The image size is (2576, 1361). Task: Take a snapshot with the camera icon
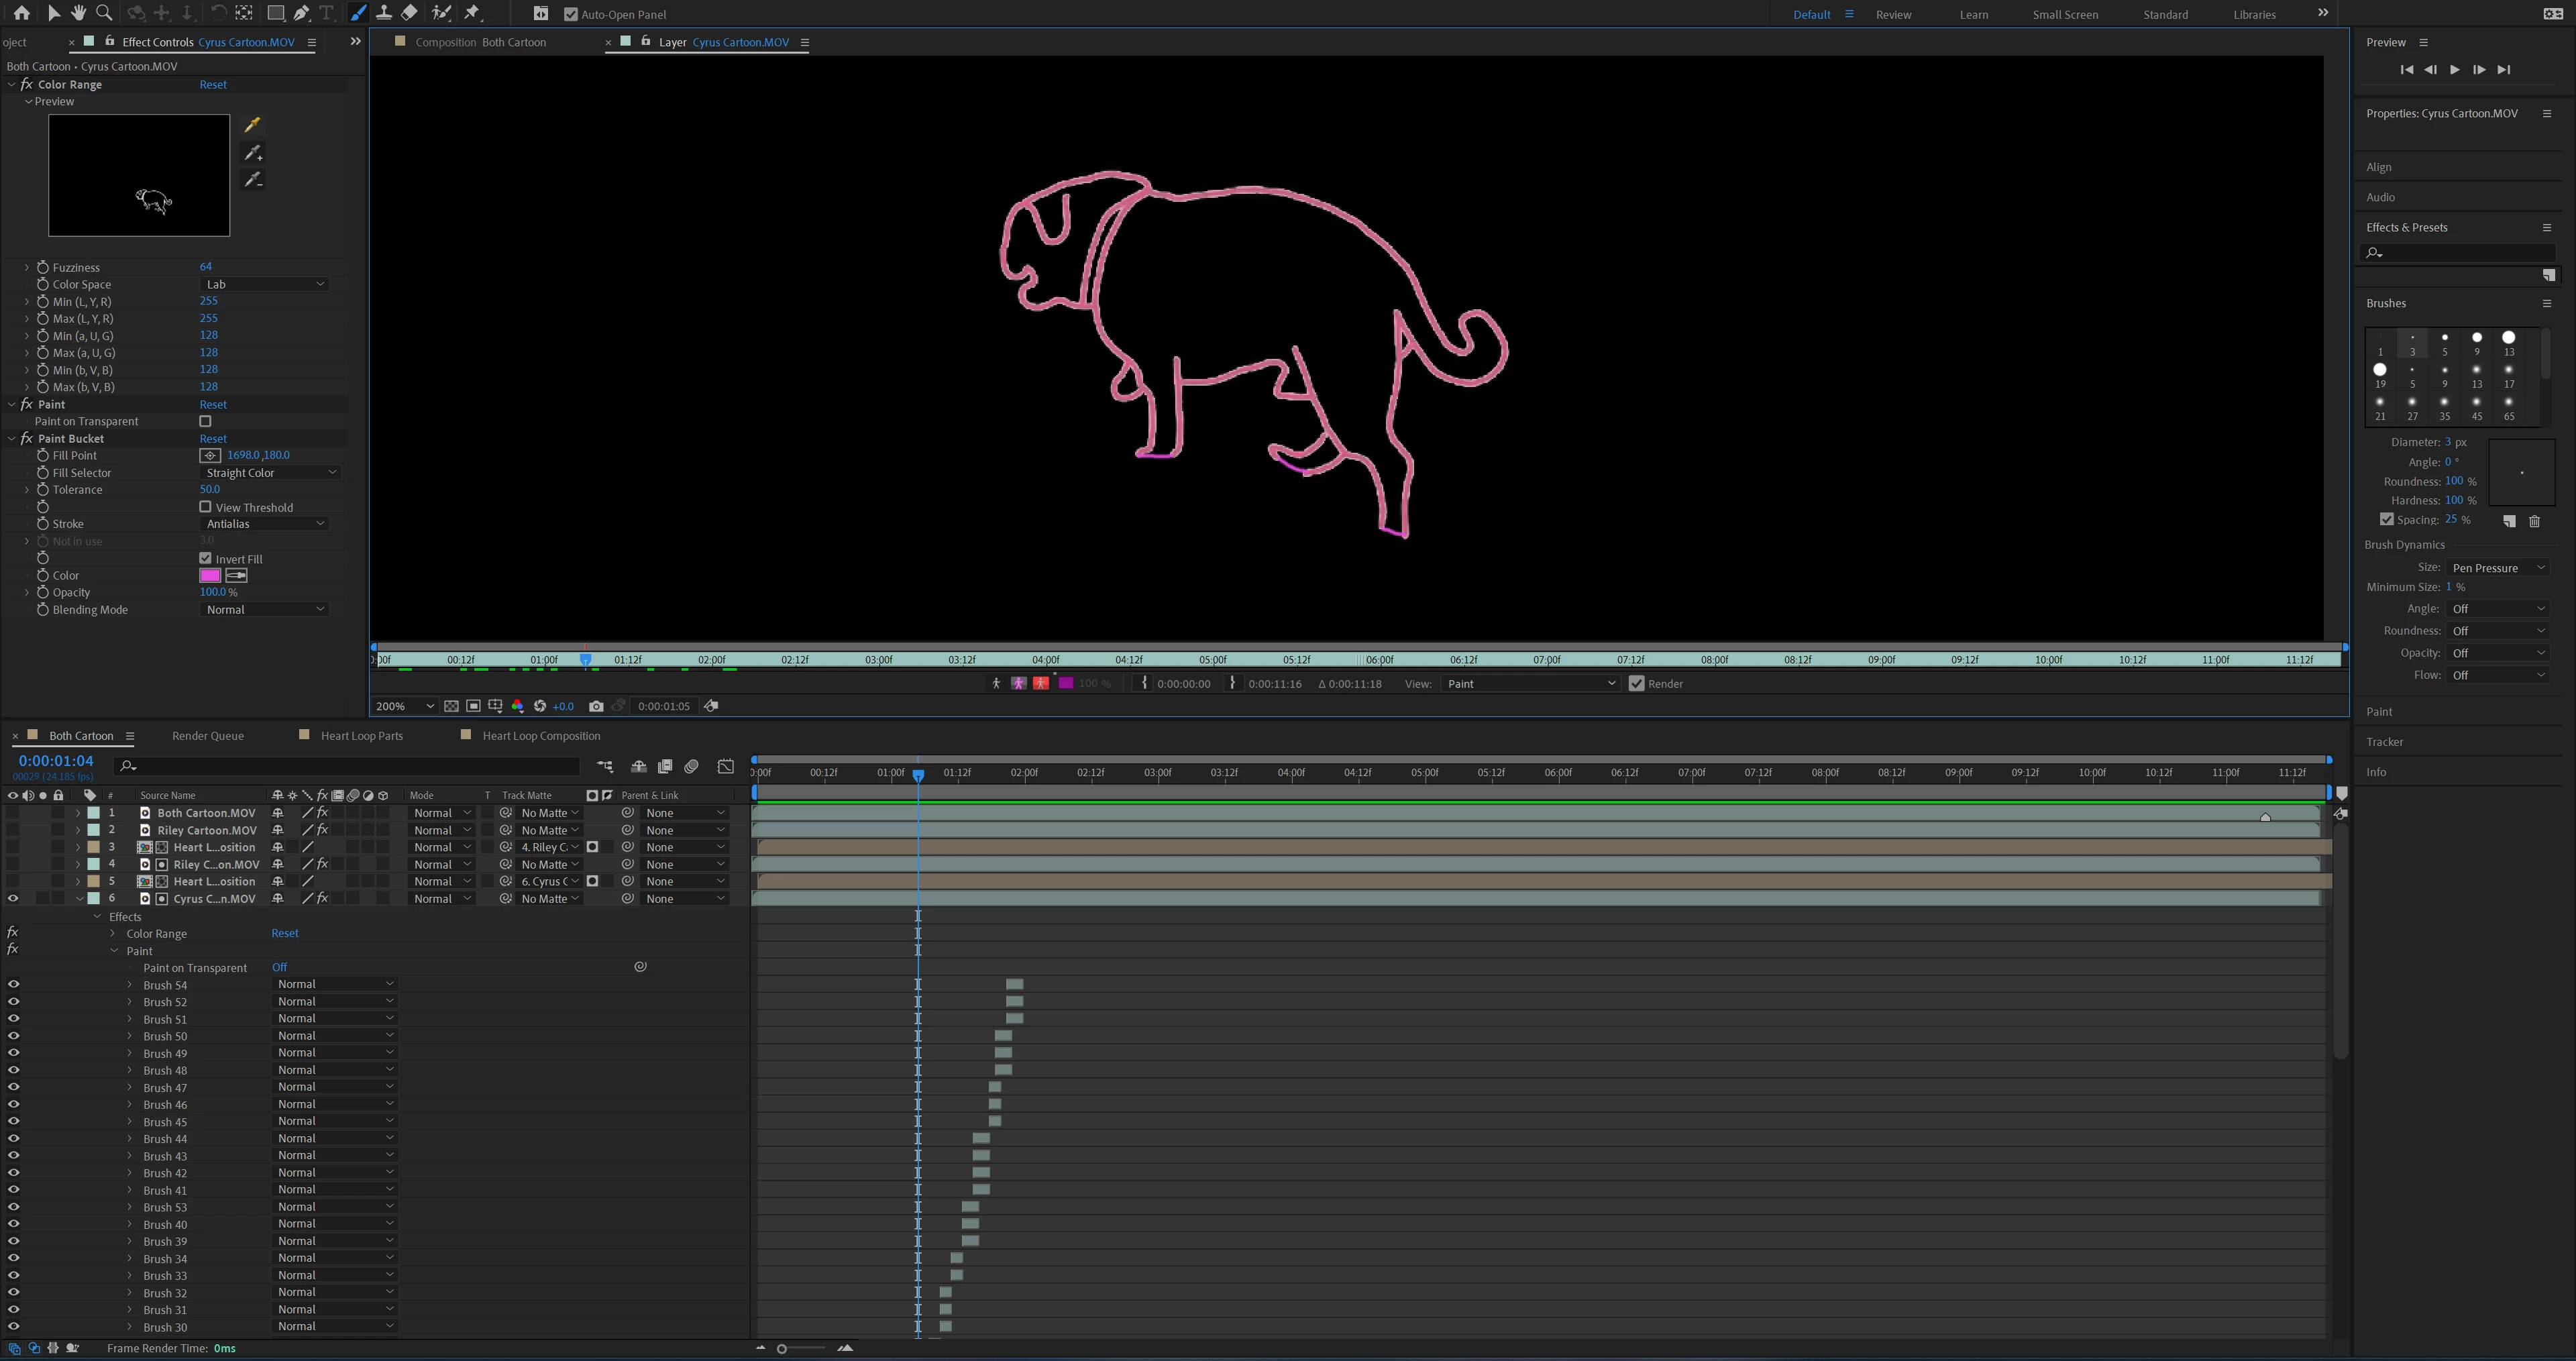click(596, 706)
